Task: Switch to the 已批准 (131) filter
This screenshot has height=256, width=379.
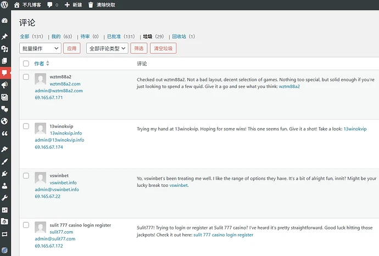Action: [x=121, y=36]
